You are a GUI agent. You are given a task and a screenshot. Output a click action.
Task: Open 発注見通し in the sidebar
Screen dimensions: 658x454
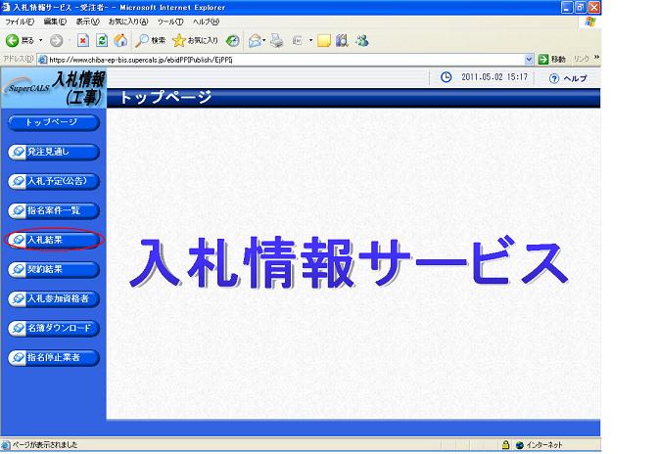point(54,152)
